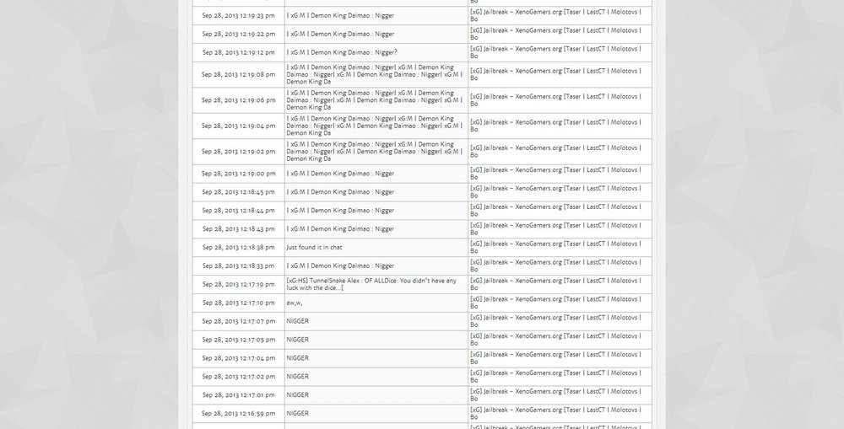844x429 pixels.
Task: Select timestamp Sep 28, 2013 12:17:04 pm
Action: (239, 358)
